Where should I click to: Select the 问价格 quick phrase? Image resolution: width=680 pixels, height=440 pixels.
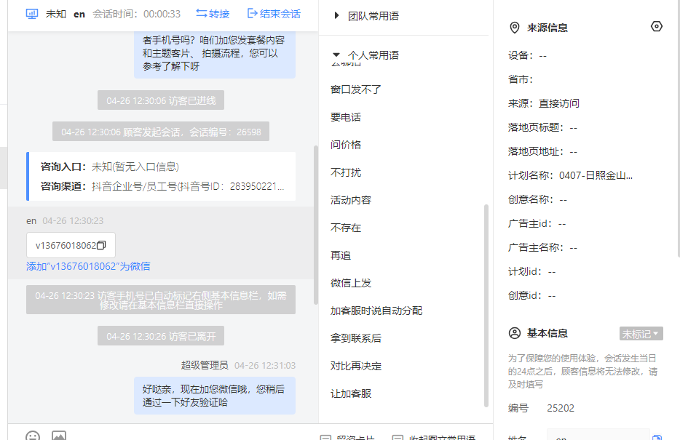346,145
